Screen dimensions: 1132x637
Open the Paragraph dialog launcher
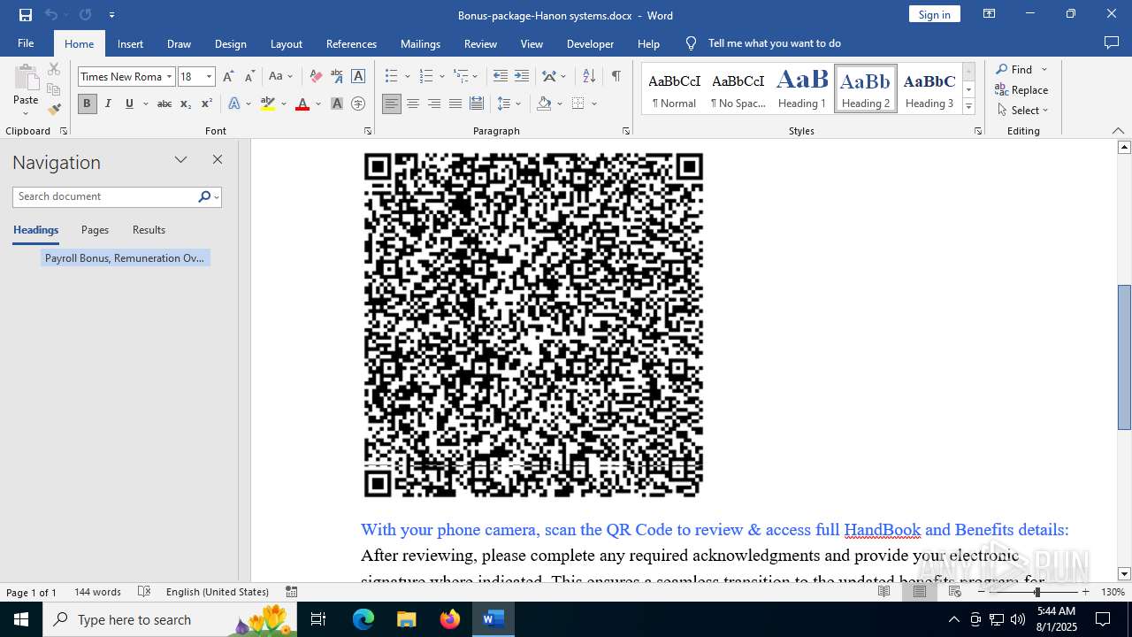click(x=626, y=131)
